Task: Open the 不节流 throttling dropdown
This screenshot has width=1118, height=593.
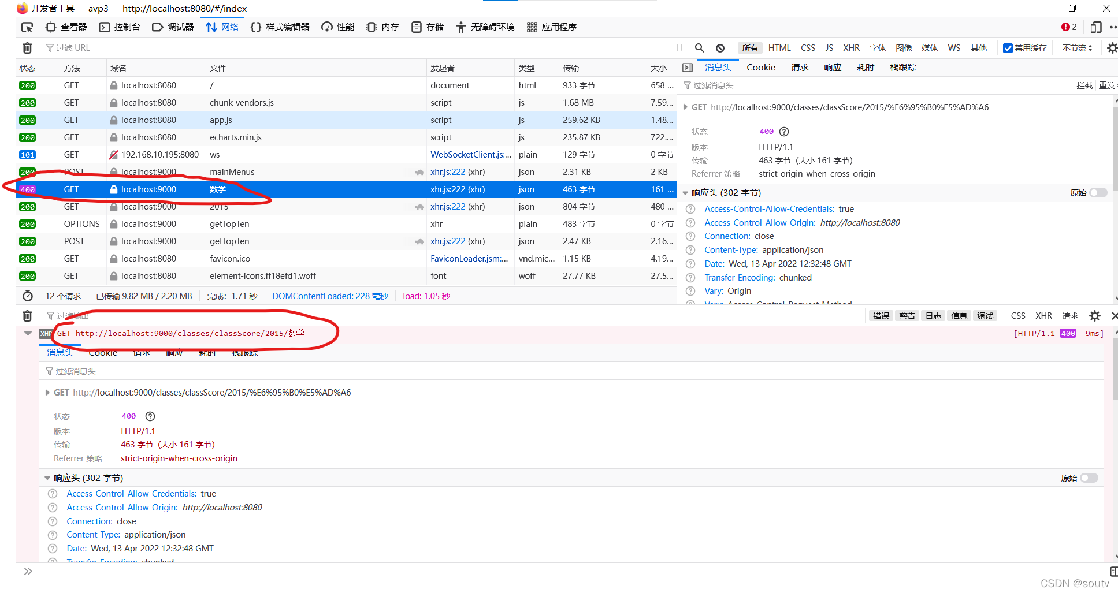Action: click(1076, 48)
